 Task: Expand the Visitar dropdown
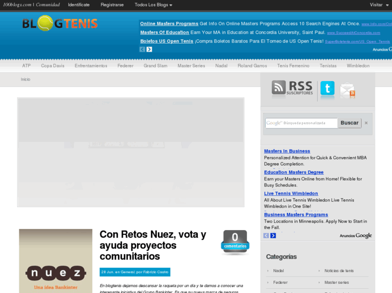tap(379, 5)
